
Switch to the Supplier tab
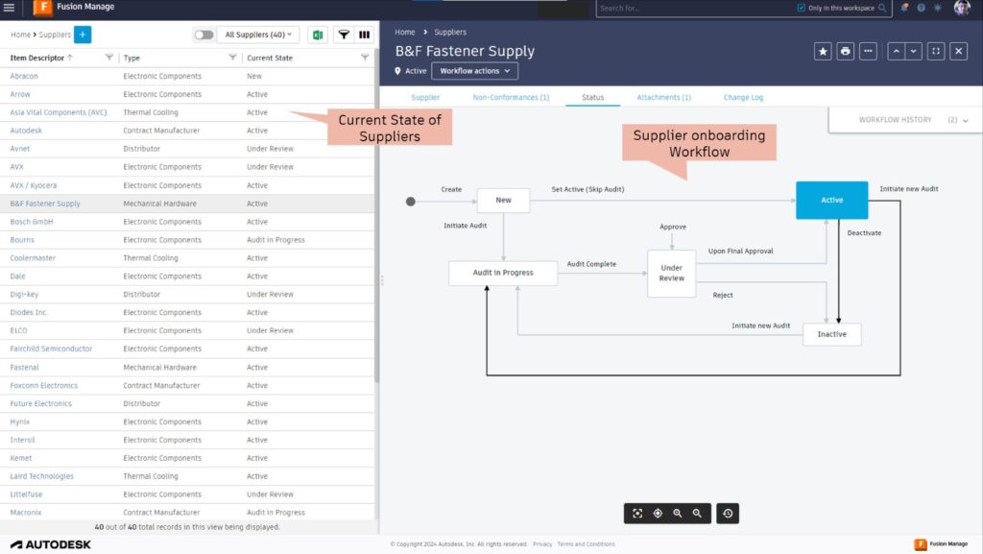click(425, 97)
